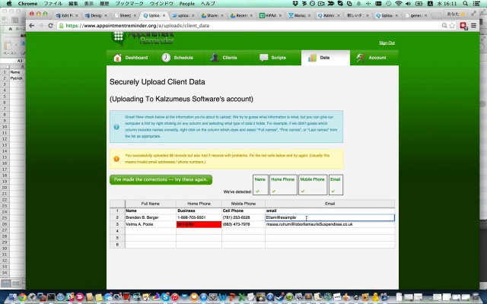The height and width of the screenshot is (304, 487).
Task: Open the Clients section
Action: 224,58
